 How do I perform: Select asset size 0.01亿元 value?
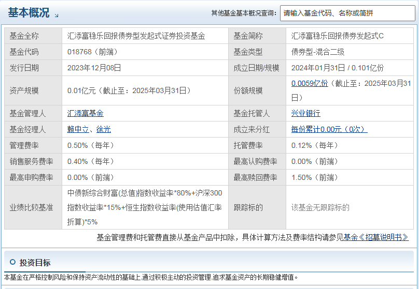pyautogui.click(x=130, y=90)
